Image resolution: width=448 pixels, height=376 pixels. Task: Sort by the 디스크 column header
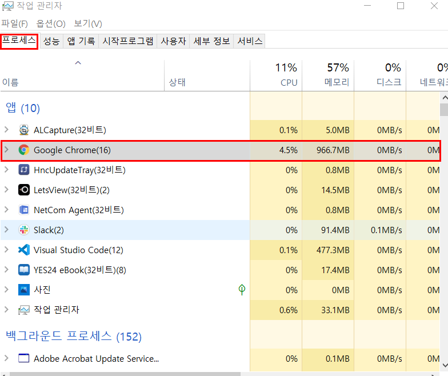380,75
